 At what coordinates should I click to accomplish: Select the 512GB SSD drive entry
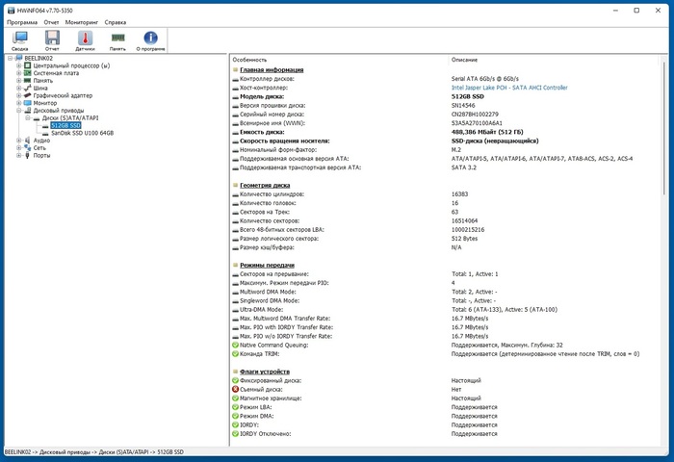coord(65,125)
